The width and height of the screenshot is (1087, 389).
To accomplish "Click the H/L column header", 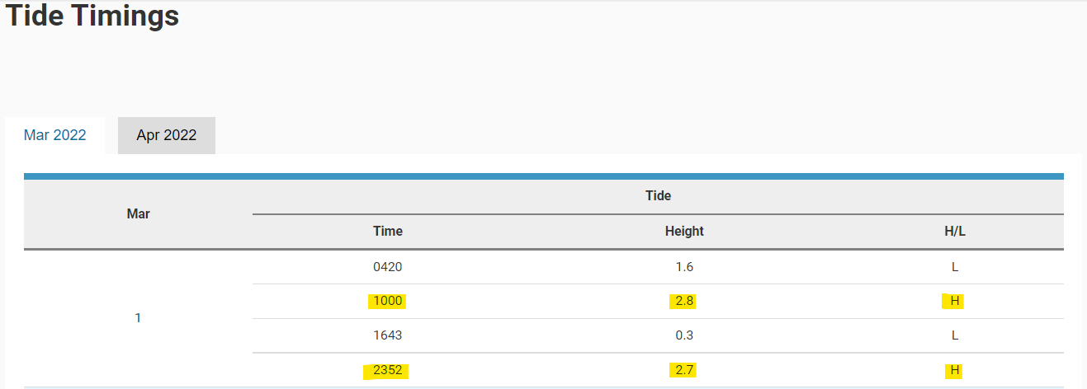I will 955,232.
